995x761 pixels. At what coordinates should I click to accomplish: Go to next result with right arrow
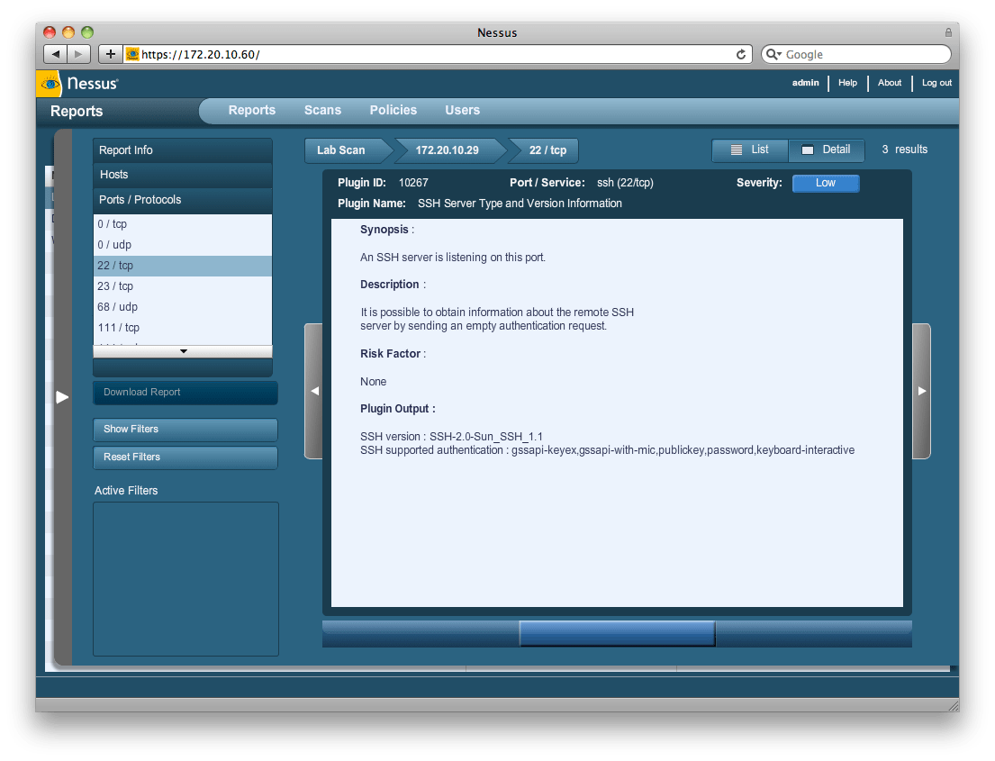(921, 391)
